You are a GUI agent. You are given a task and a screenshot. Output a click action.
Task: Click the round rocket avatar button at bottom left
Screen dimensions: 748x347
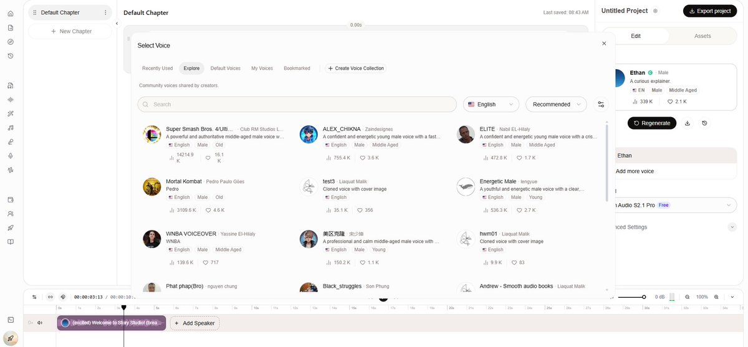point(11,339)
